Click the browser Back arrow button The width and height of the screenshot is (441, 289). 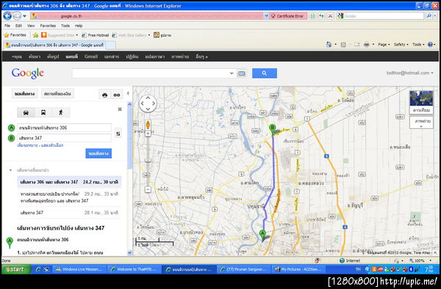pyautogui.click(x=7, y=16)
